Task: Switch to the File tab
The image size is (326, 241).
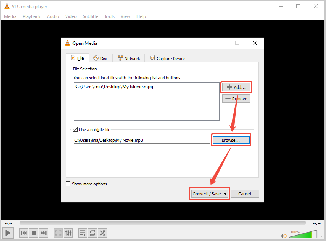Action: [x=77, y=58]
